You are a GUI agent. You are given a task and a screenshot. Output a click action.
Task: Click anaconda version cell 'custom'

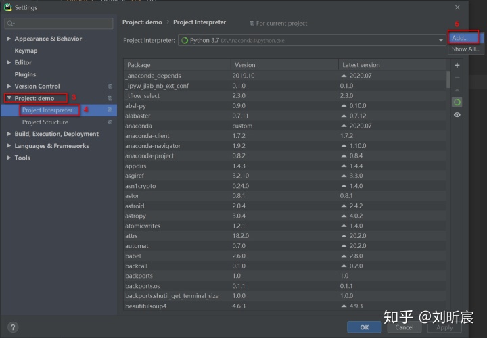(242, 126)
